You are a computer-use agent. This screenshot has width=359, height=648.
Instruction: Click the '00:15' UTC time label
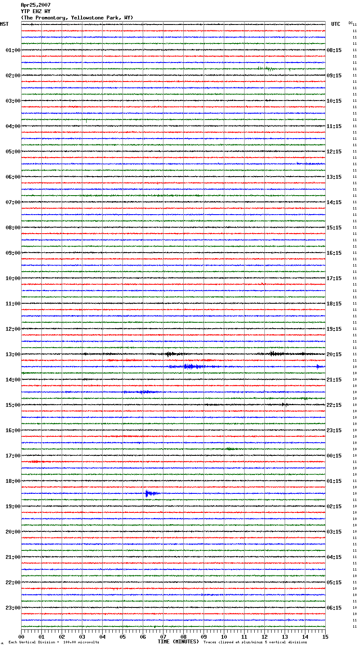[334, 456]
